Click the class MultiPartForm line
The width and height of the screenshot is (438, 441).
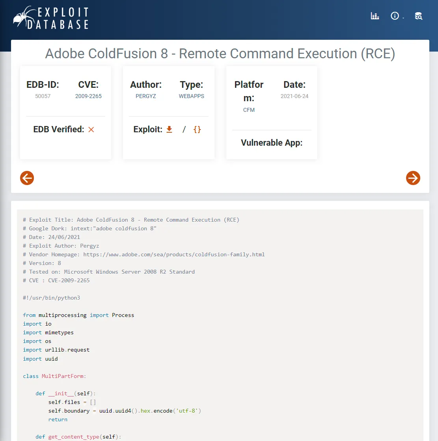click(55, 376)
